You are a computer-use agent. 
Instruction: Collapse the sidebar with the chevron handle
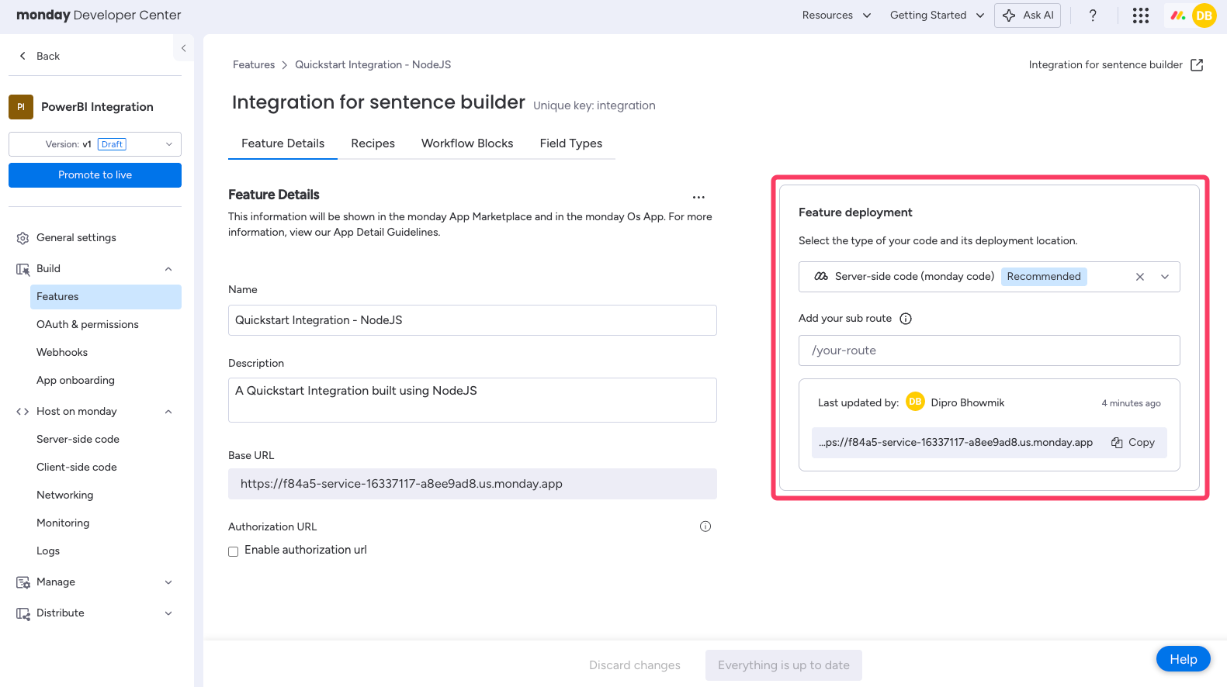pyautogui.click(x=183, y=48)
